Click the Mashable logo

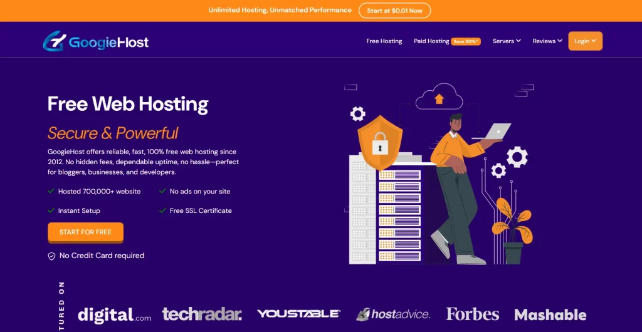click(x=550, y=314)
